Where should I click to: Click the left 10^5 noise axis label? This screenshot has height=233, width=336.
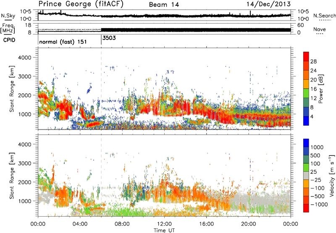pyautogui.click(x=26, y=12)
